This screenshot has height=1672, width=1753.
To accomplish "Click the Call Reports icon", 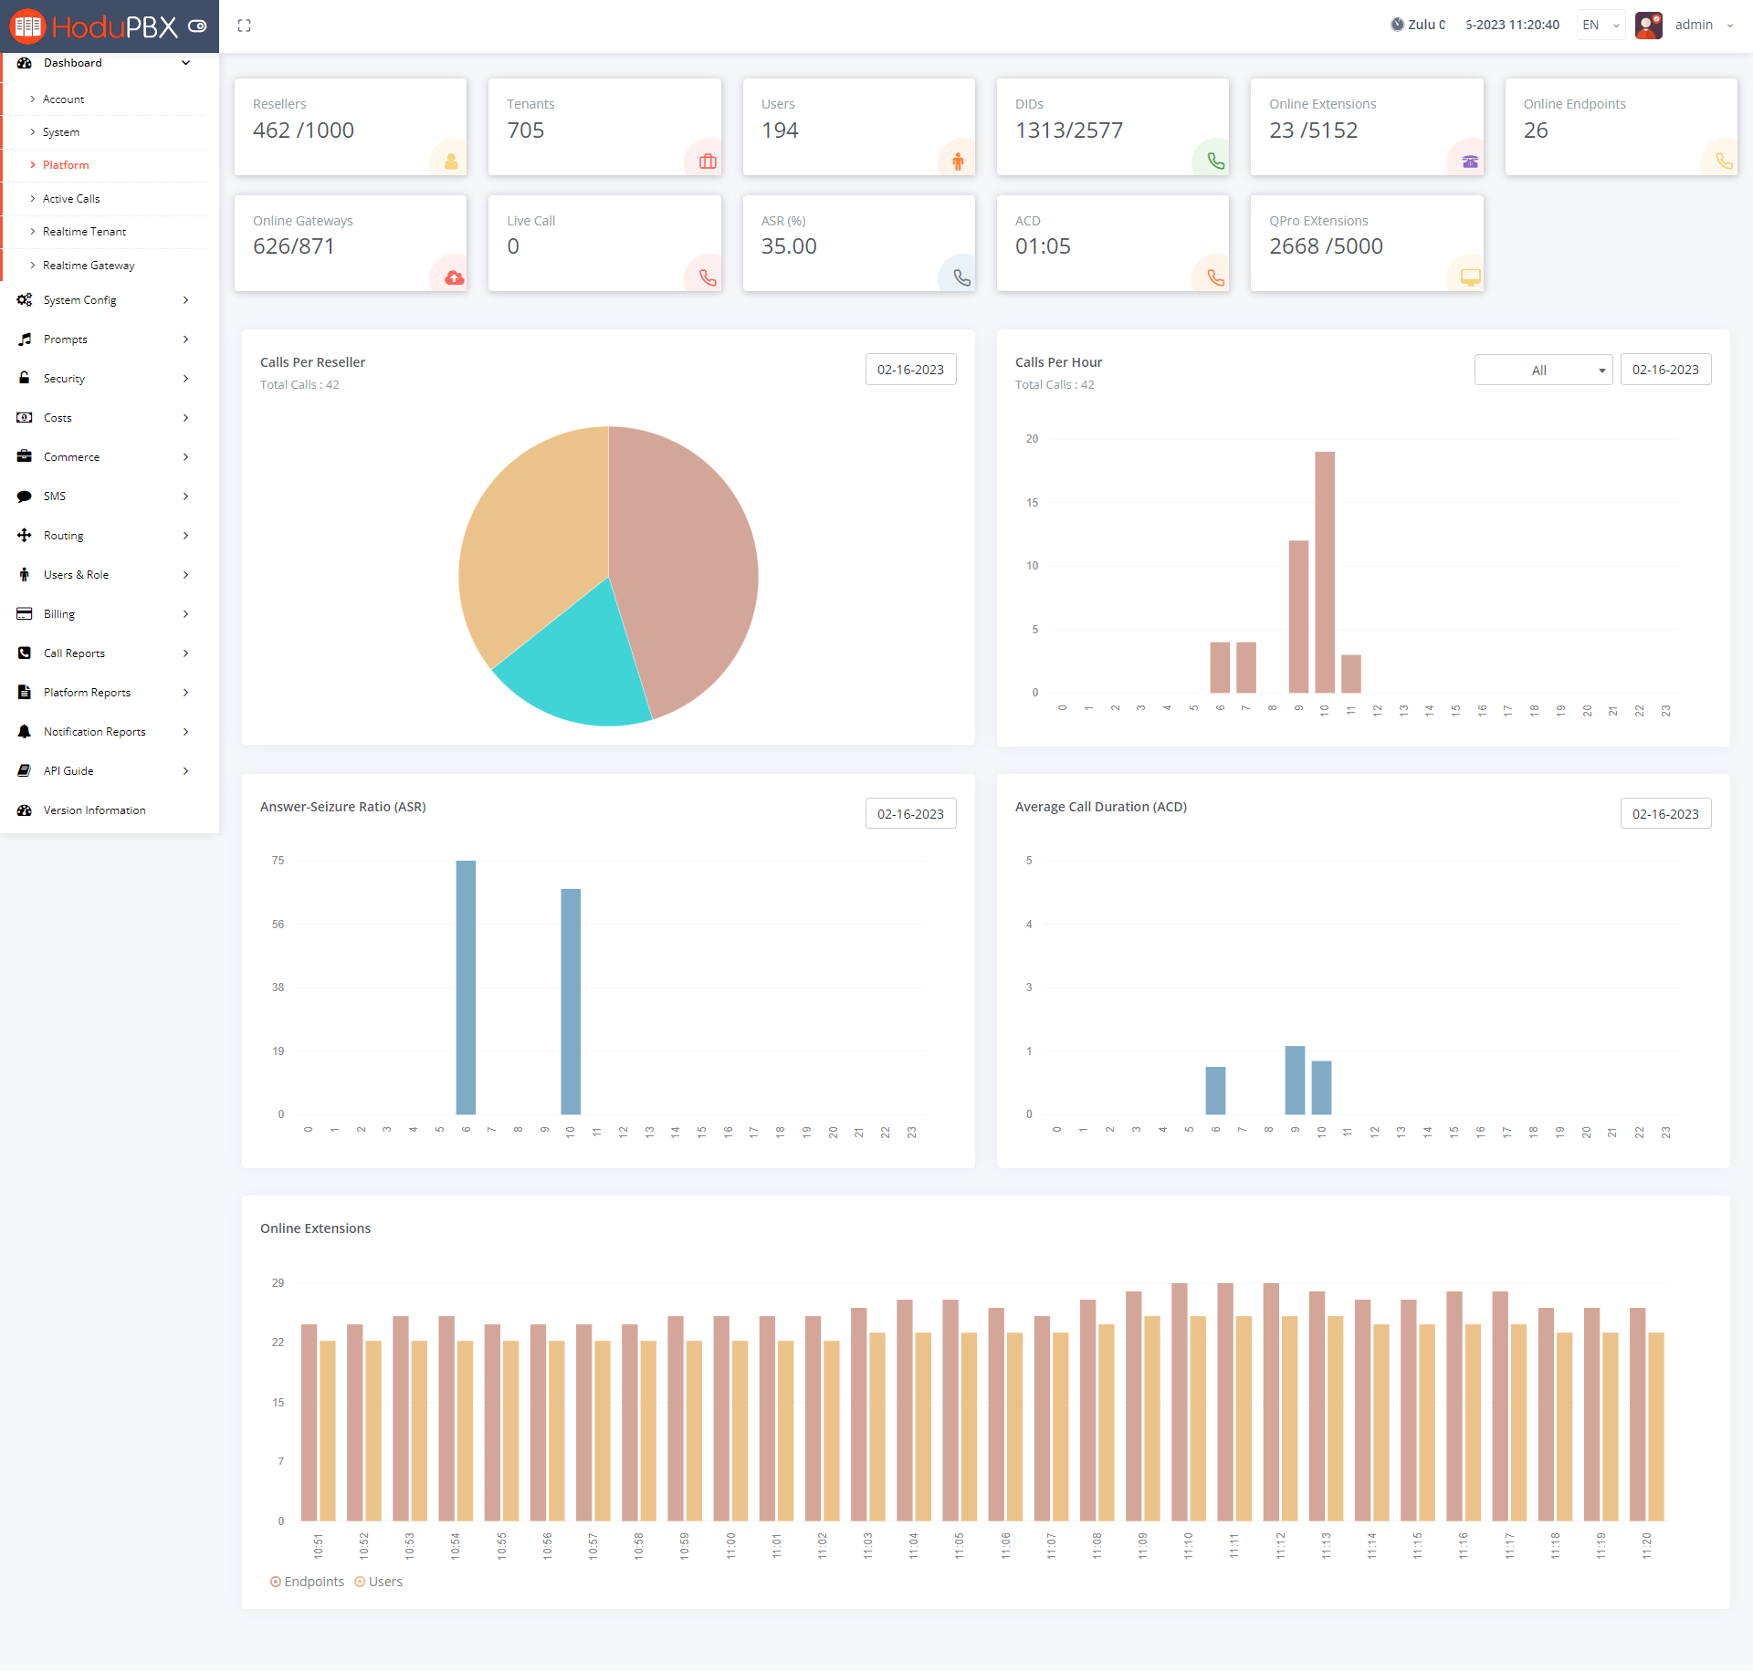I will point(25,653).
